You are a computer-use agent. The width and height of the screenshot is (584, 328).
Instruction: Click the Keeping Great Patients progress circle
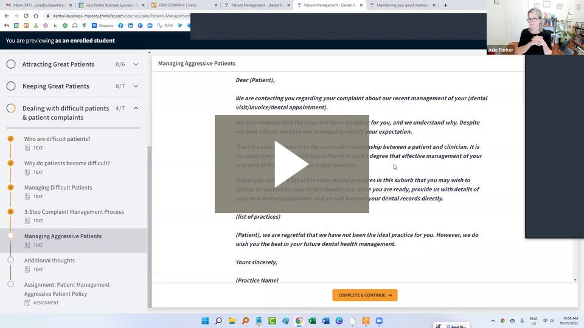point(11,86)
